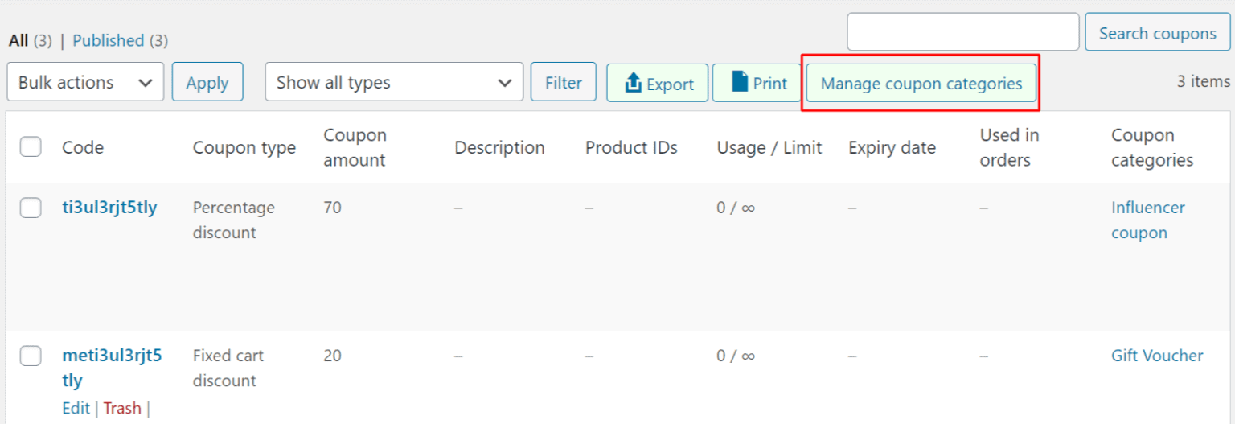Screen dimensions: 1235x424
Task: Open the Gift Voucher category link
Action: pos(1157,356)
